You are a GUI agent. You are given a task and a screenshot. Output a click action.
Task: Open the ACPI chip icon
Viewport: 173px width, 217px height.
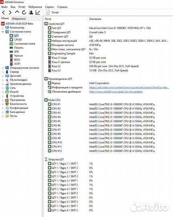[11, 64]
